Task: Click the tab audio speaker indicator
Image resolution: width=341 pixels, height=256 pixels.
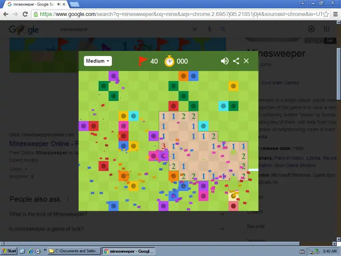Action: [x=59, y=4]
